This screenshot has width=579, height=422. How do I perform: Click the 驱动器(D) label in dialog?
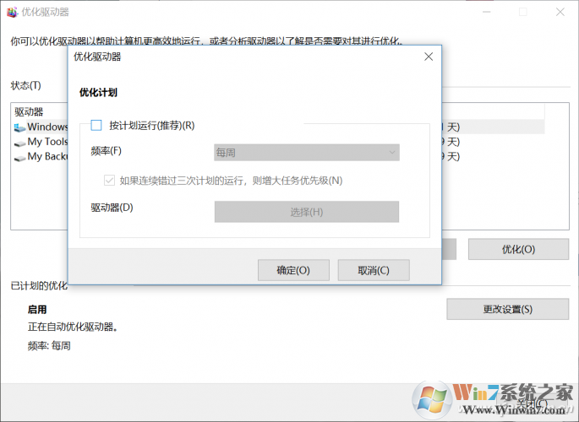coord(112,208)
